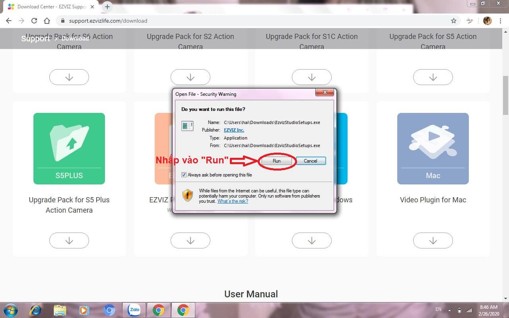This screenshot has width=509, height=318.
Task: Open the Chrome three-dot menu
Action: [500, 21]
